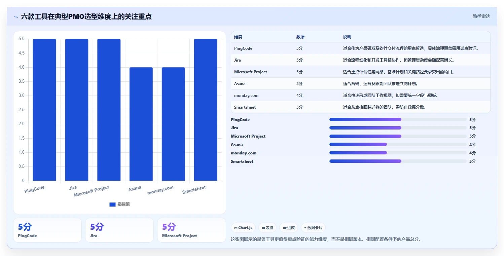504x256 pixels.
Task: Click the lightning icon beside the title
Action: (16, 16)
